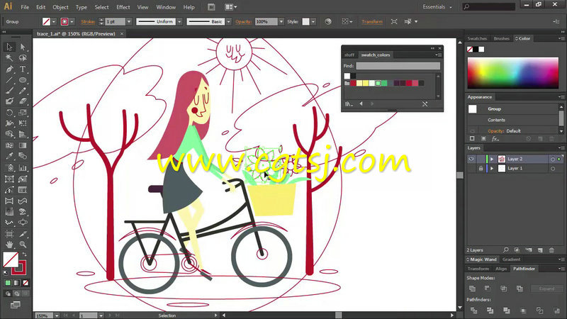Open Object menu
This screenshot has height=319, width=567.
pos(60,7)
